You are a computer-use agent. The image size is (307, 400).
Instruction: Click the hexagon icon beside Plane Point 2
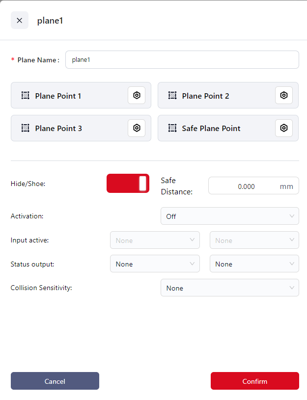pos(283,95)
